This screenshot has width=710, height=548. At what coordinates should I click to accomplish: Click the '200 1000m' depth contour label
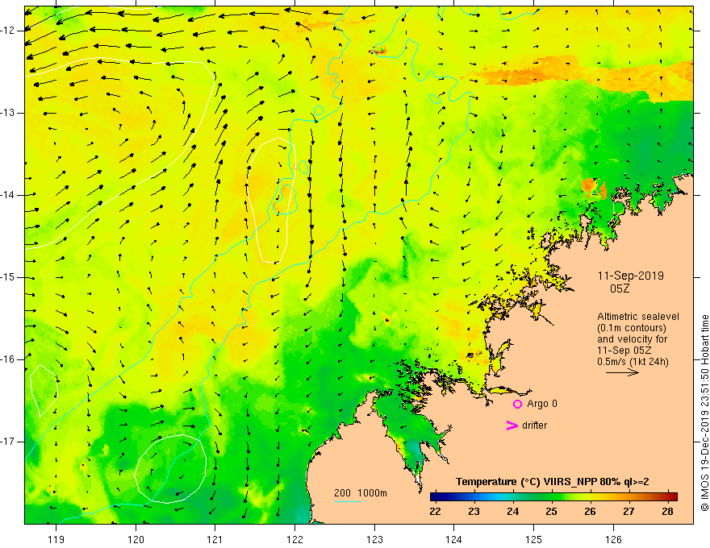[x=361, y=493]
